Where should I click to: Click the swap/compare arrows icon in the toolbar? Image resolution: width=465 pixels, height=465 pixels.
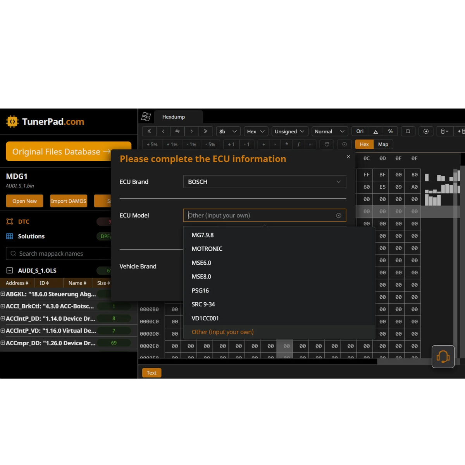pyautogui.click(x=177, y=131)
